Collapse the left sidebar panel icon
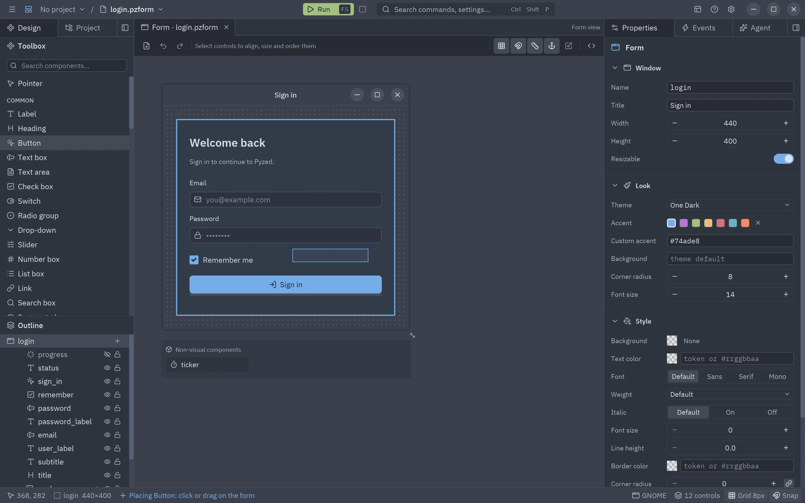Image resolution: width=805 pixels, height=503 pixels. 125,28
